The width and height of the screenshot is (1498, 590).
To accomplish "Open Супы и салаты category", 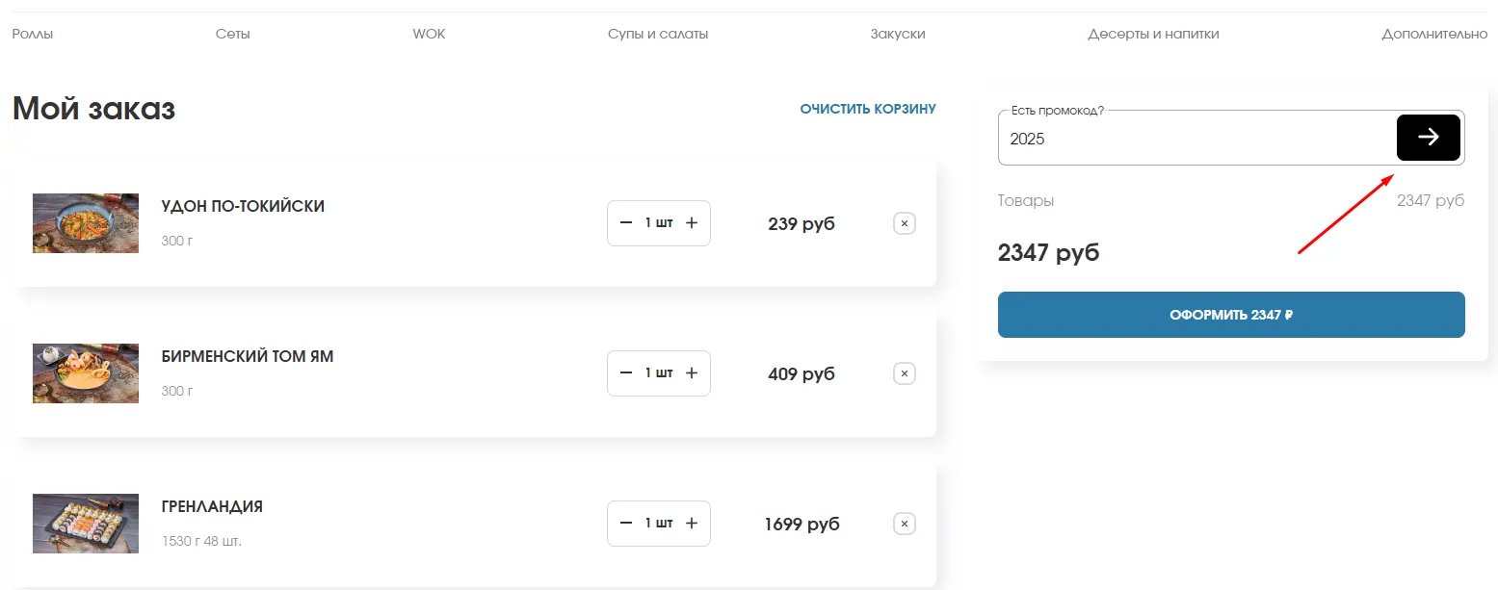I will [658, 34].
